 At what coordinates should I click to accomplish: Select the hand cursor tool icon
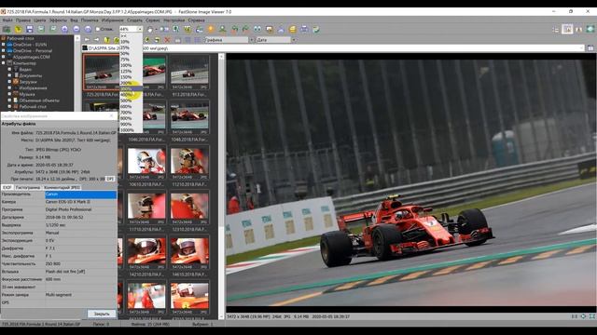(150, 29)
